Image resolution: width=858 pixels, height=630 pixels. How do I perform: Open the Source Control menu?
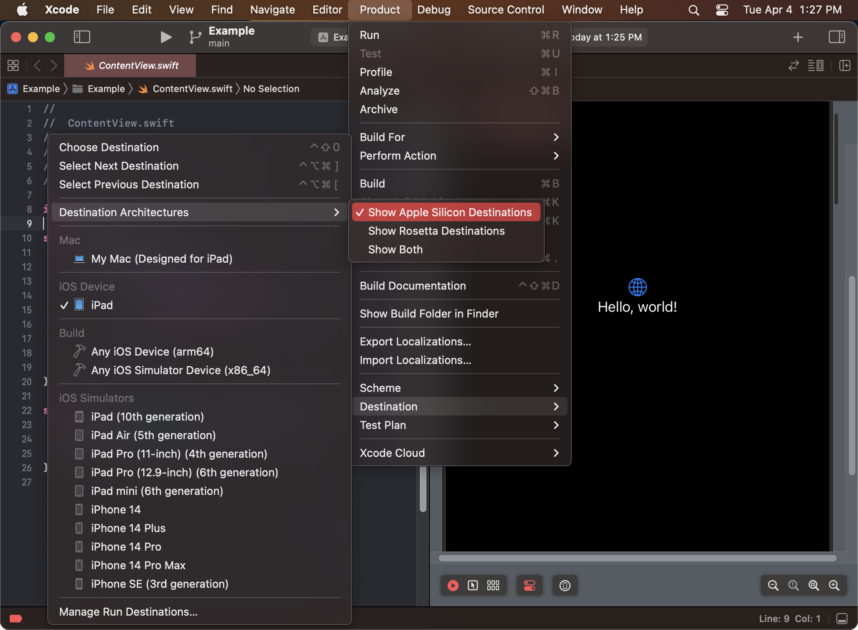click(506, 10)
